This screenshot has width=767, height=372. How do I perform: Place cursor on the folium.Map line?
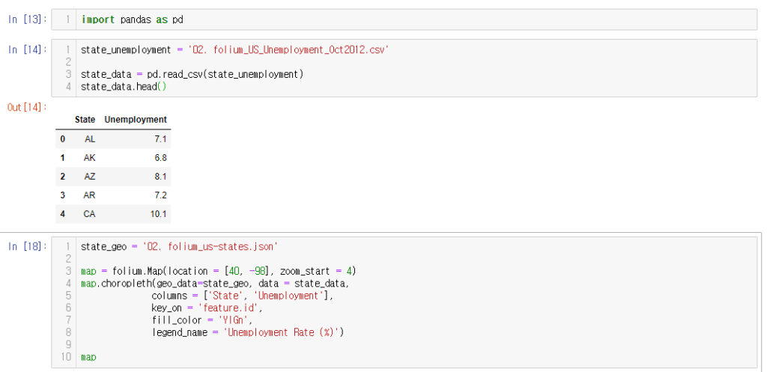217,271
